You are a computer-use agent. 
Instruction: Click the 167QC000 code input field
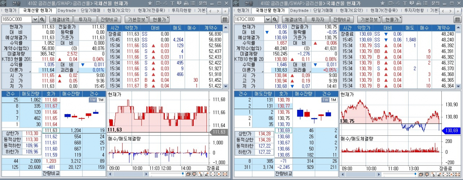pyautogui.click(x=250, y=19)
